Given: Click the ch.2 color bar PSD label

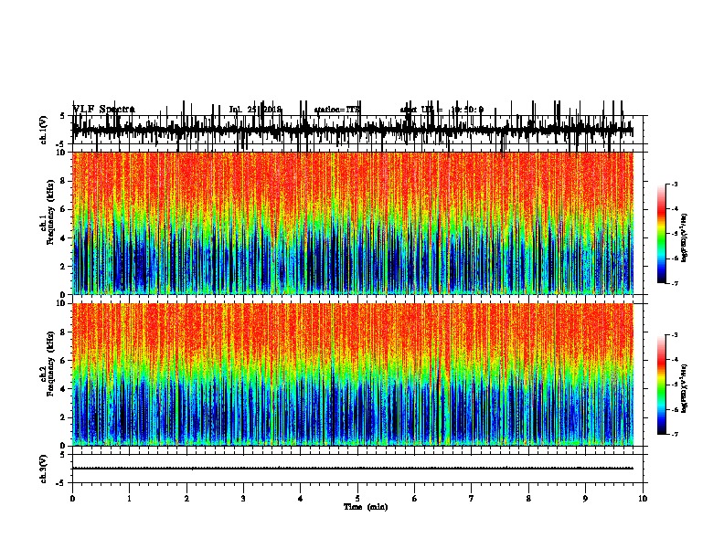Looking at the screenshot, I should [x=685, y=387].
